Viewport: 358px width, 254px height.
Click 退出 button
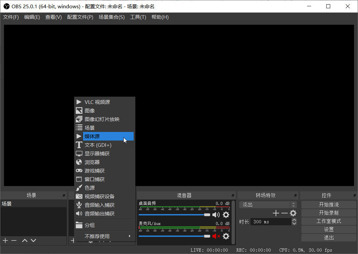point(329,238)
